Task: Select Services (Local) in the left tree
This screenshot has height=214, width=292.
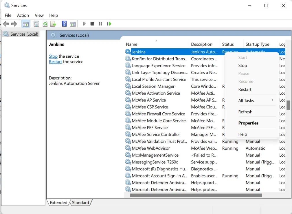Action: (24, 34)
